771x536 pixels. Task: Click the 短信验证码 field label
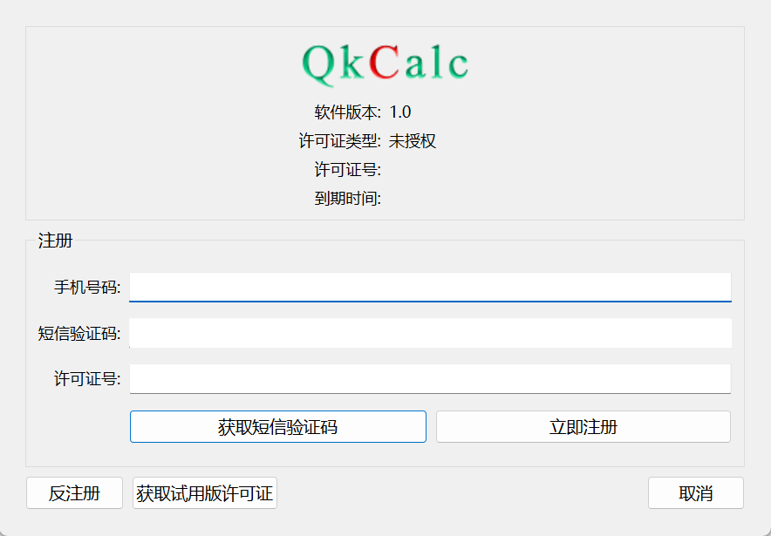click(x=79, y=333)
